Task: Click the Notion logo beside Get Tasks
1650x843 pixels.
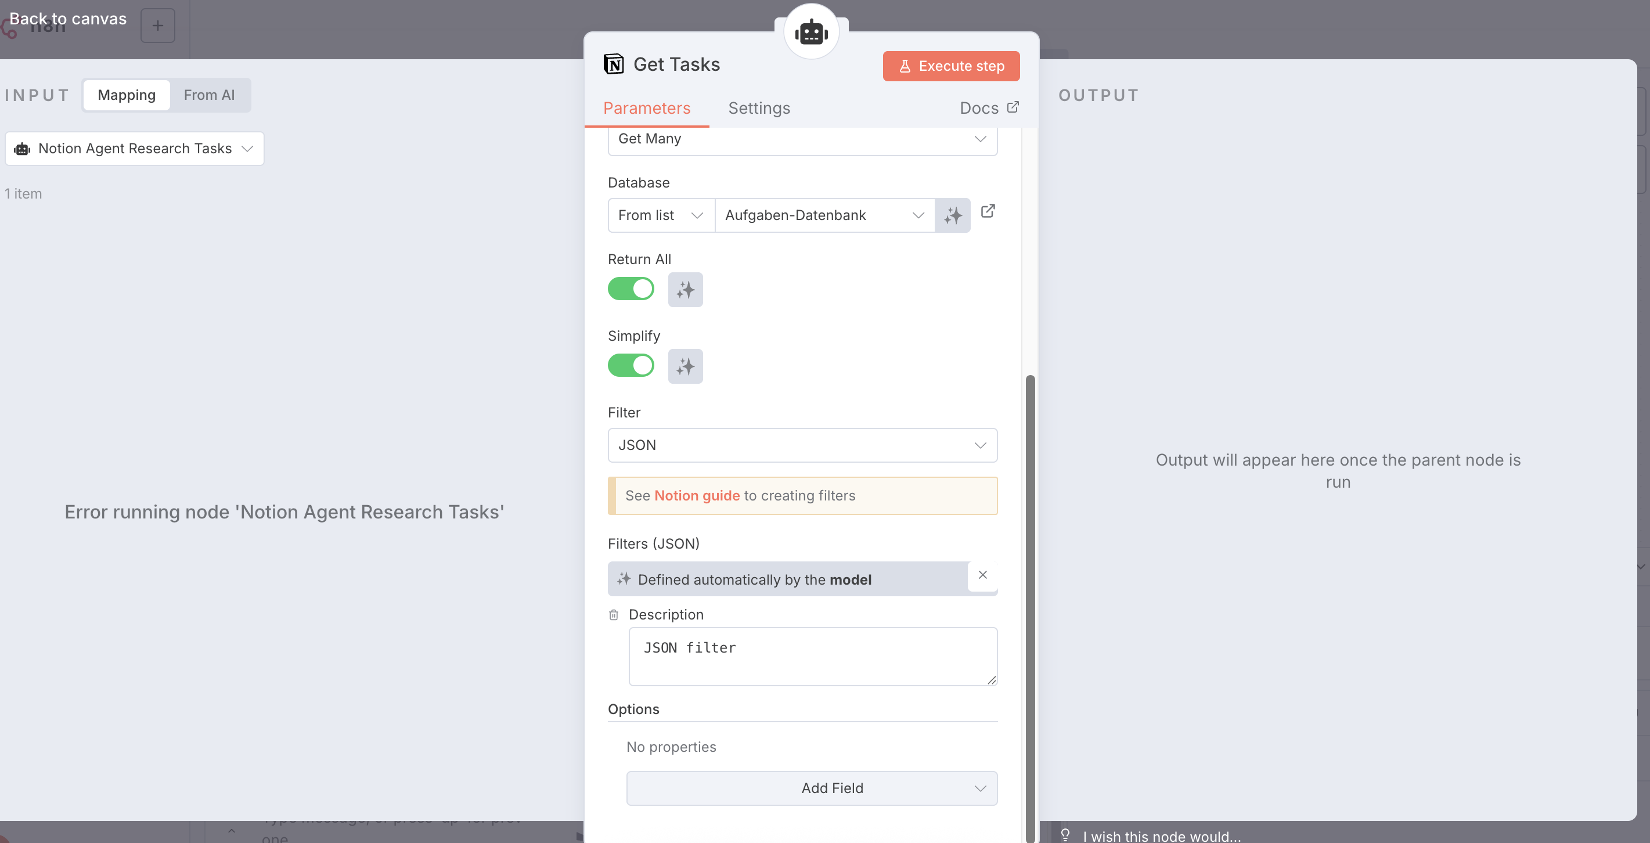Action: pos(613,64)
